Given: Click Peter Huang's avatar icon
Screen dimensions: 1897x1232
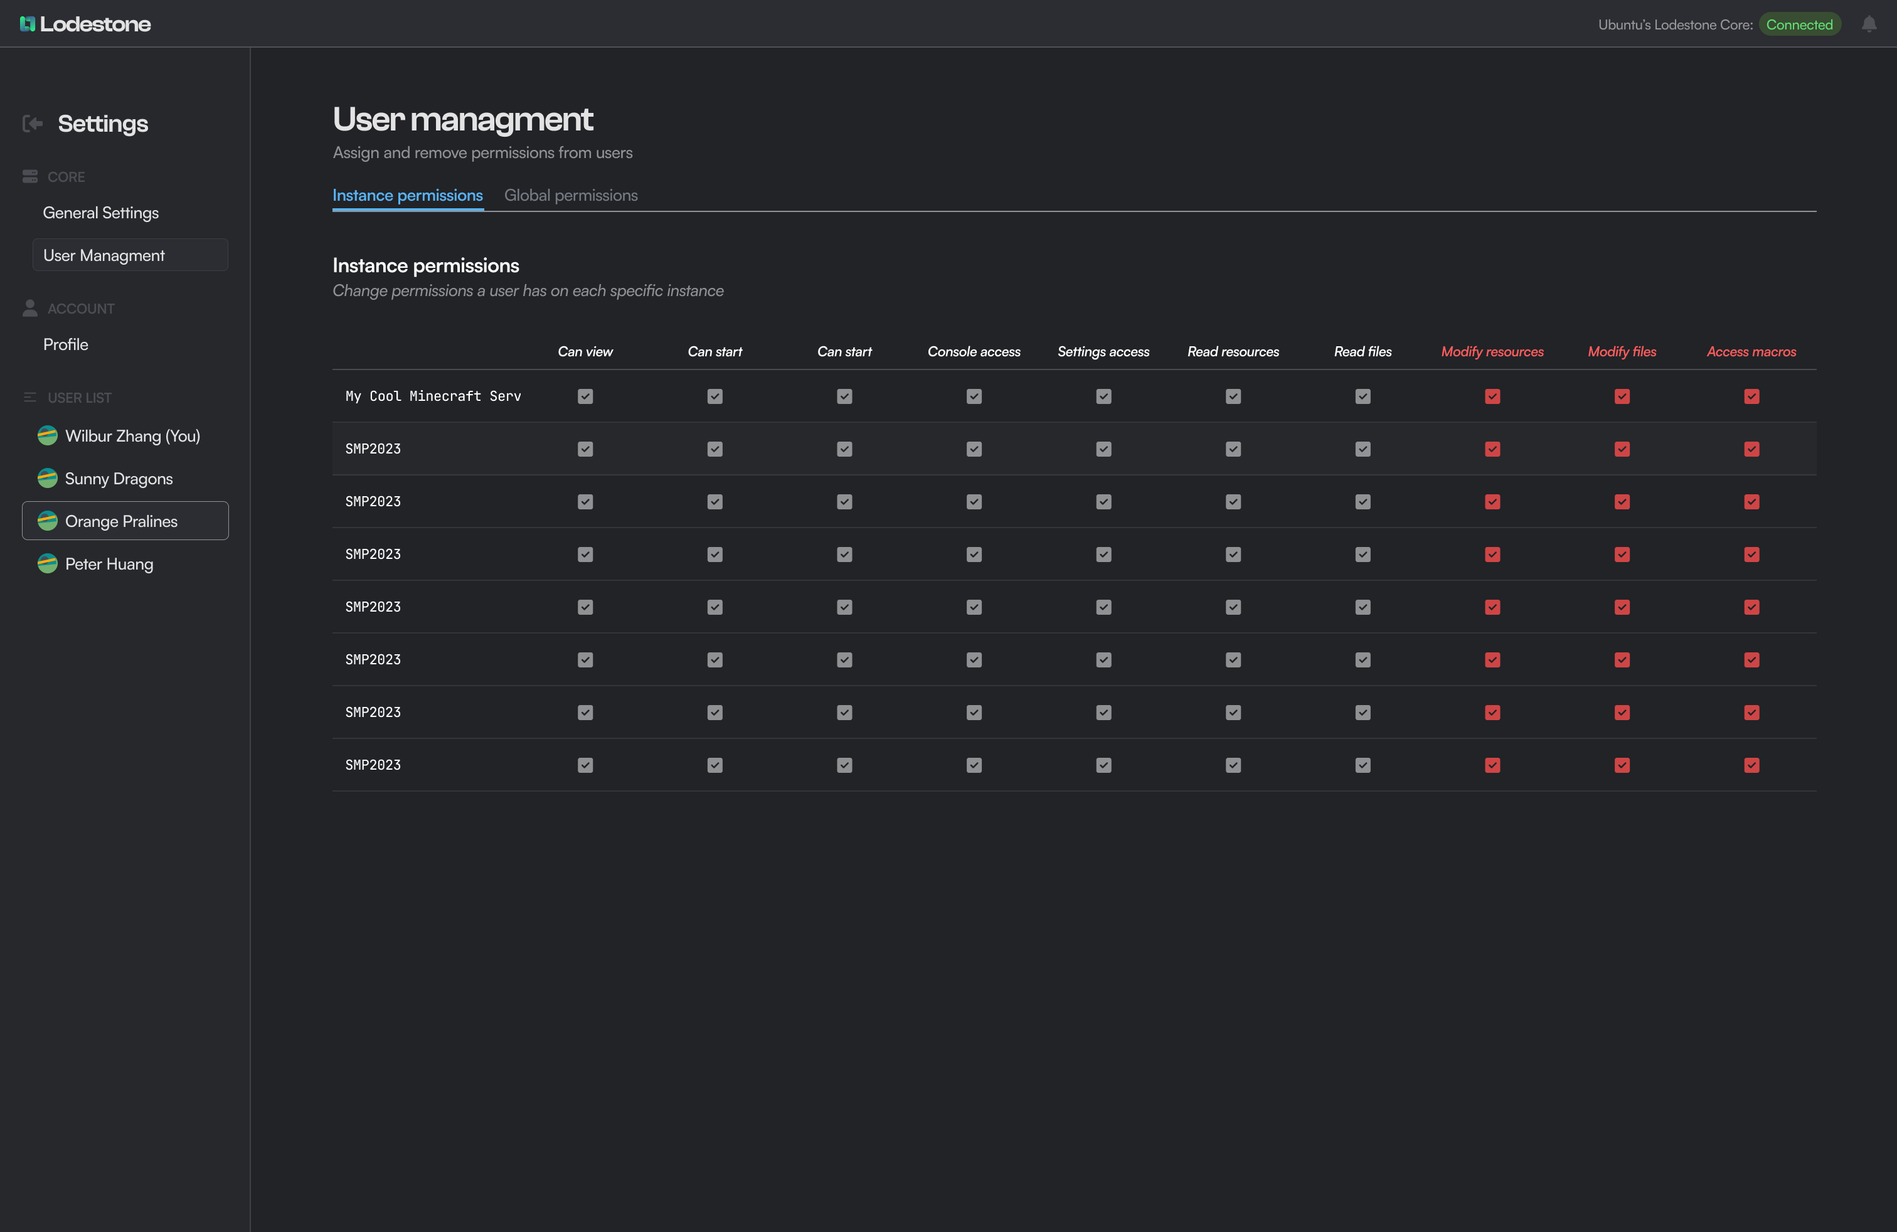Looking at the screenshot, I should pos(48,563).
